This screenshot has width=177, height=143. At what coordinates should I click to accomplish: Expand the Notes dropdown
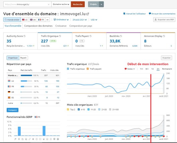click(x=129, y=69)
